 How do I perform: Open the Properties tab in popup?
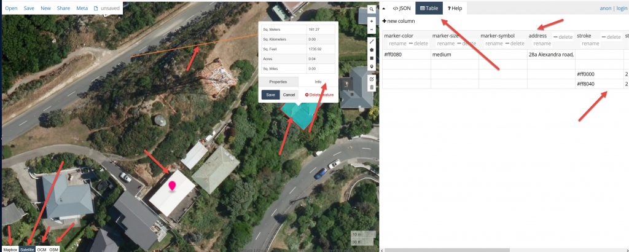[x=278, y=82]
